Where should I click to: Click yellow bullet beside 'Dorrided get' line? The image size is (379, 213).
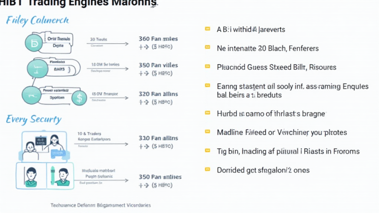207,169
